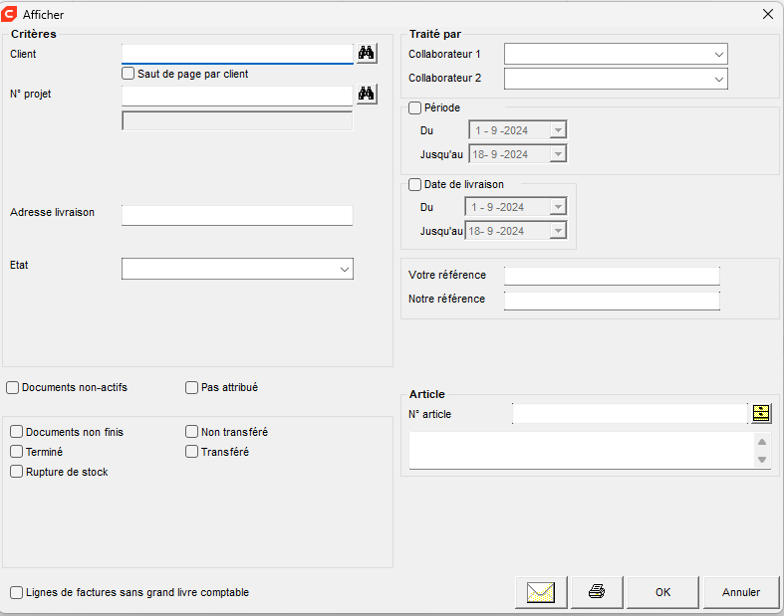
Task: Tick Non transféré checkbox
Action: click(x=191, y=432)
